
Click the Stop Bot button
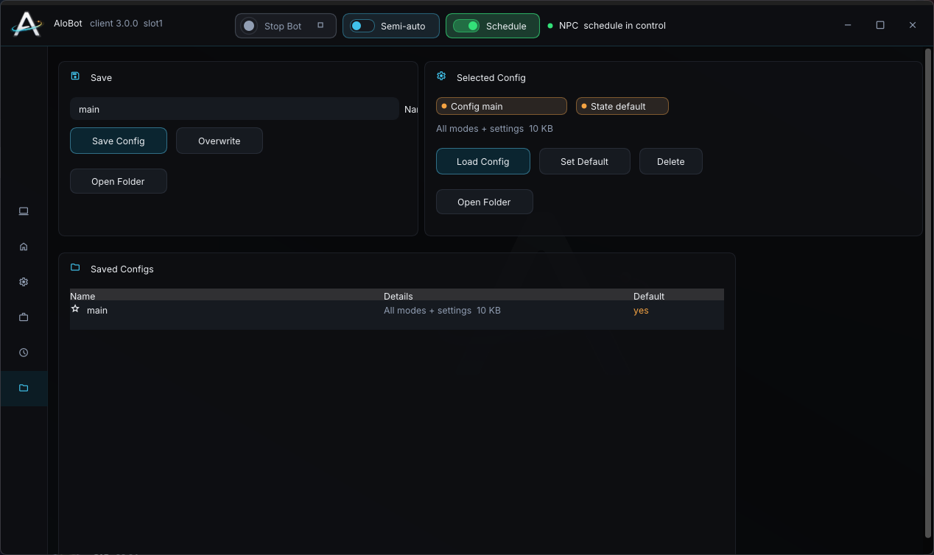(286, 26)
